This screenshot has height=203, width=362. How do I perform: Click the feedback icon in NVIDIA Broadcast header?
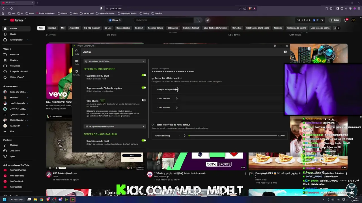[x=285, y=52]
